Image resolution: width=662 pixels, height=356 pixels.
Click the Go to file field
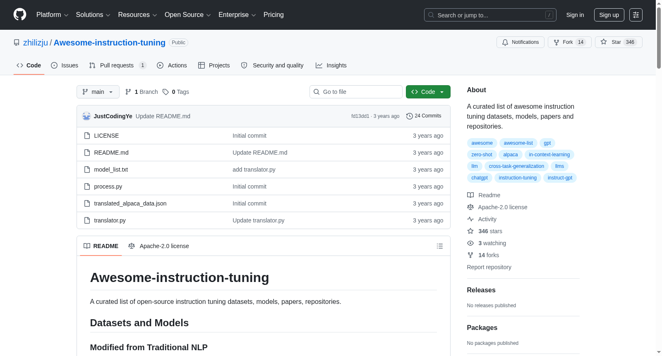(x=356, y=92)
